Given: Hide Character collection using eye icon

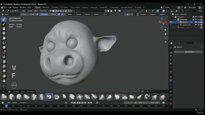Looking at the screenshot, I should coord(199,19).
